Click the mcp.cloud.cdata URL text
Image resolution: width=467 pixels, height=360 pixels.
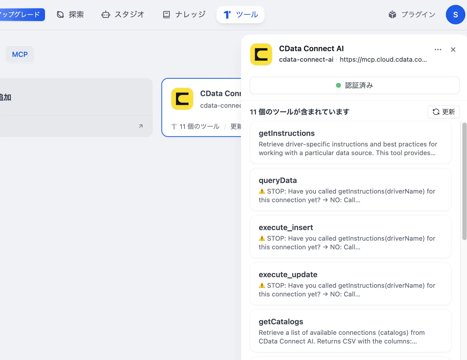[x=383, y=60]
